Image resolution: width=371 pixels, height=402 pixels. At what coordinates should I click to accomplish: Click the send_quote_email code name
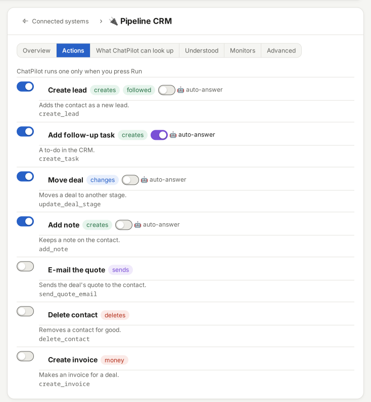(68, 294)
